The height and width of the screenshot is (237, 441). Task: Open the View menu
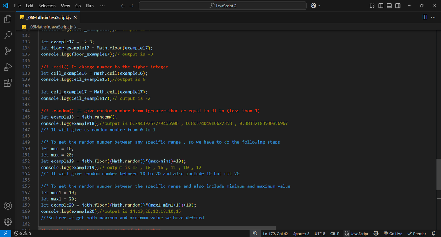point(65,6)
